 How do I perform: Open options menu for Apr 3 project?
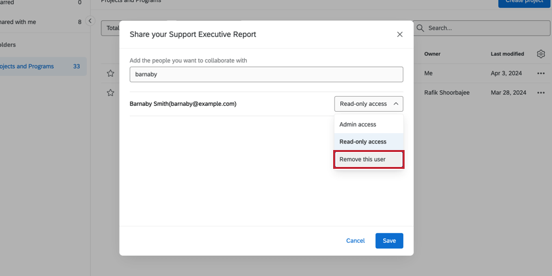[x=541, y=73]
